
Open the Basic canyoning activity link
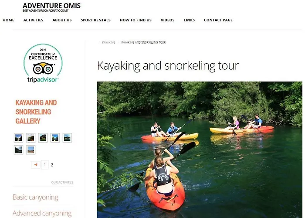pyautogui.click(x=35, y=197)
